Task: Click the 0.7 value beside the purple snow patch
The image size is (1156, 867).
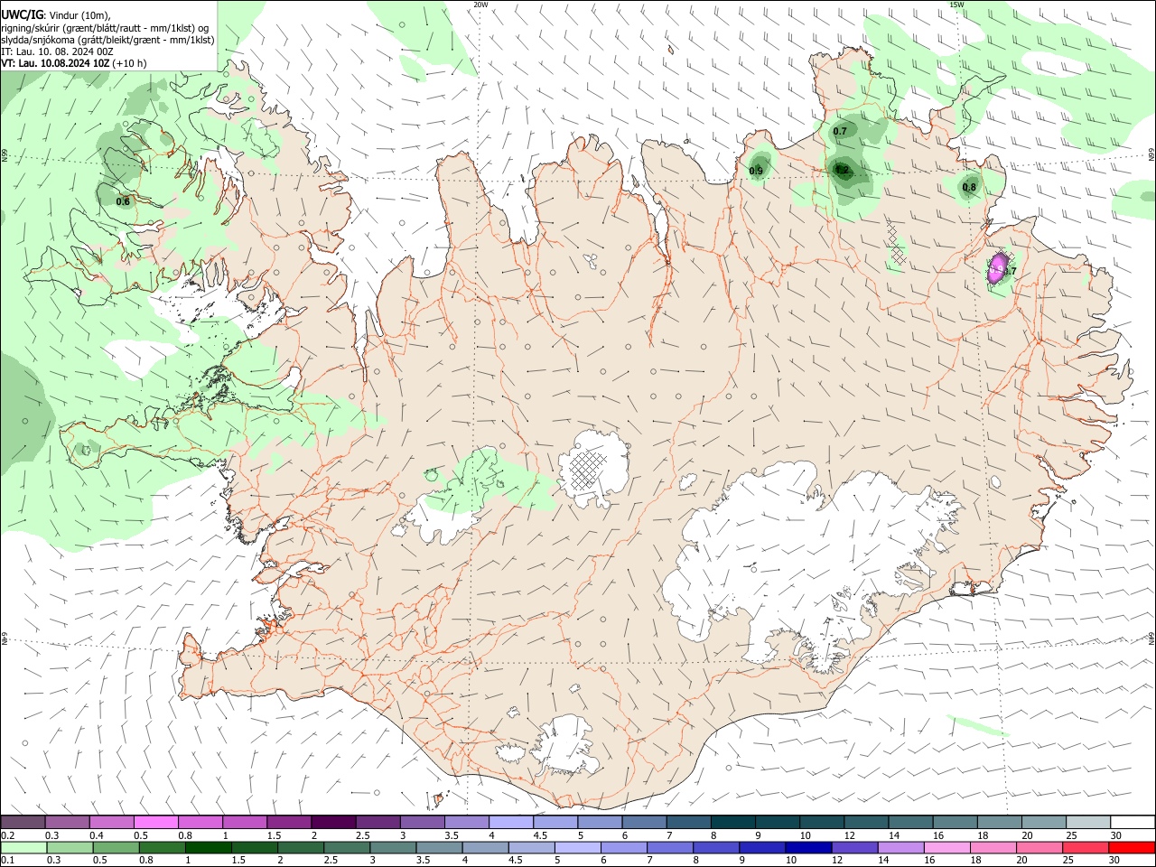Action: pos(1010,271)
